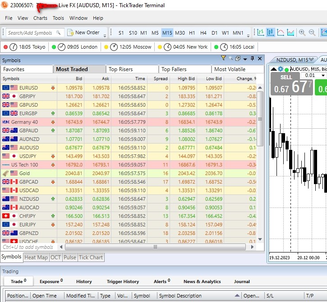Pin the Symbols panel with pushpin icon
The height and width of the screenshot is (302, 327).
tap(252, 59)
